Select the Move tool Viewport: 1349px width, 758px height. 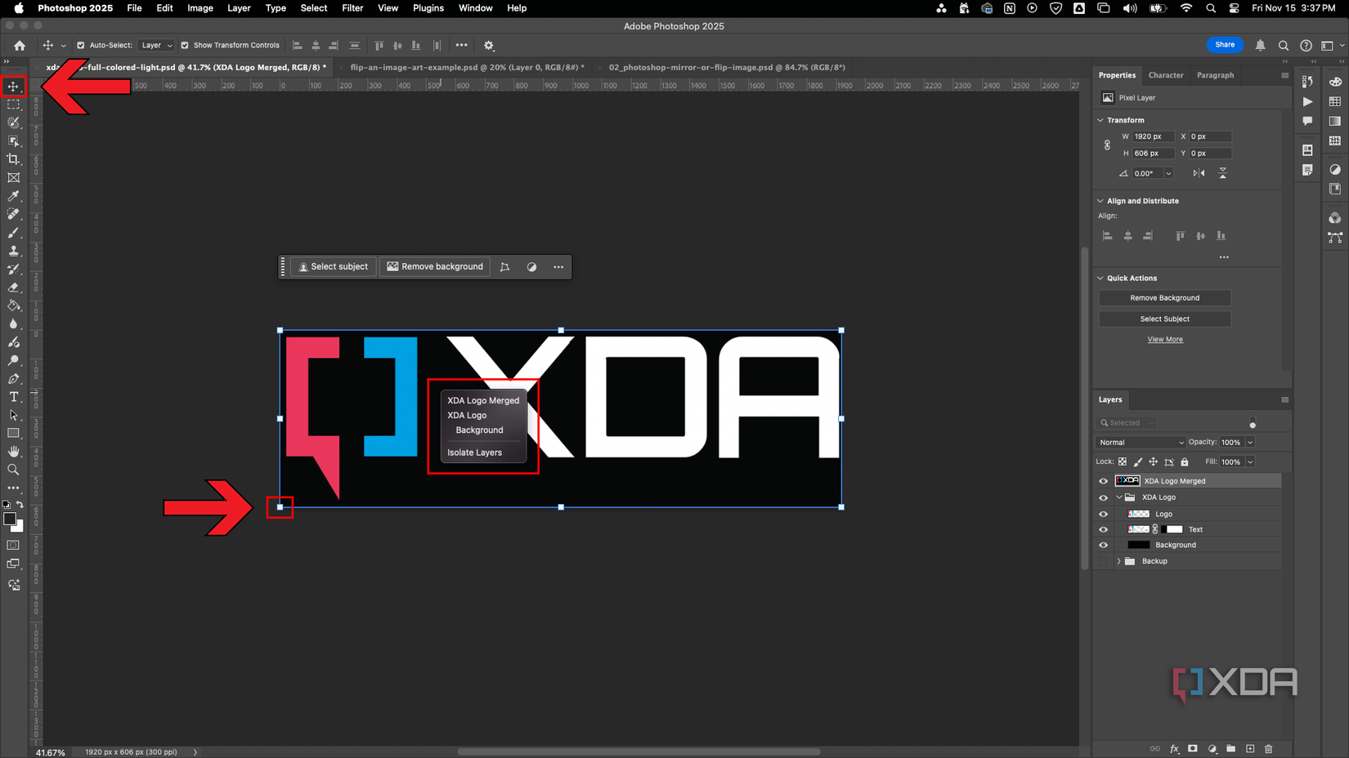click(13, 87)
